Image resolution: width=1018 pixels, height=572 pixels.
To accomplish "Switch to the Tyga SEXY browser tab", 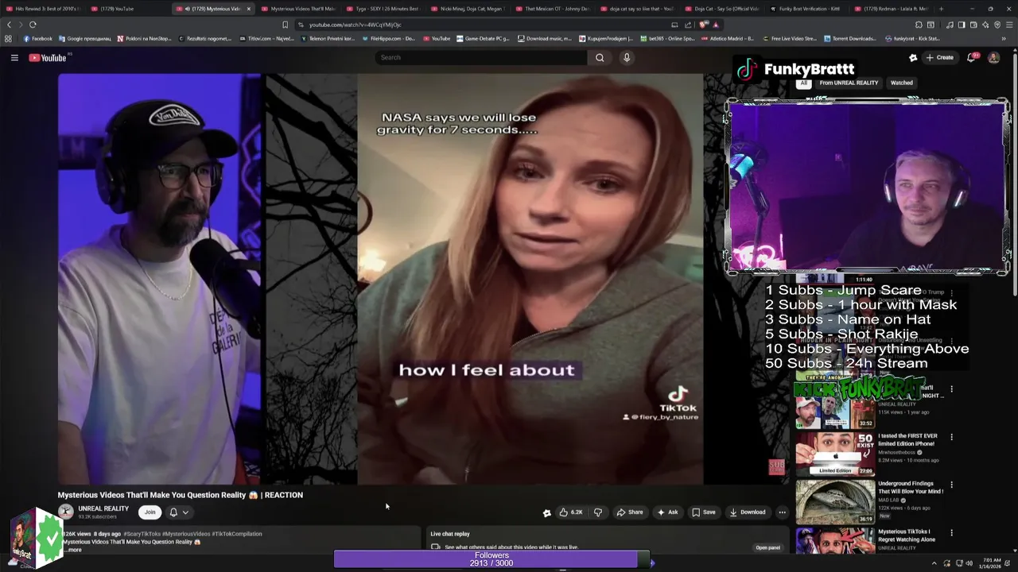I will click(385, 9).
